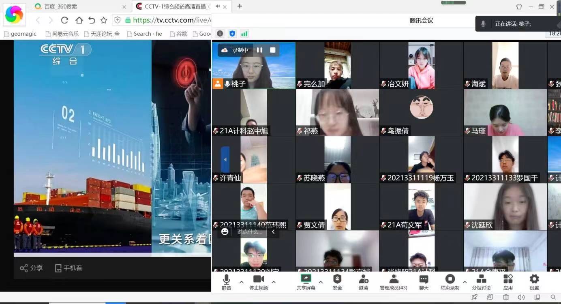Mute the CCTV-1 tab audio speaker
The height and width of the screenshot is (304, 561).
pyautogui.click(x=218, y=6)
